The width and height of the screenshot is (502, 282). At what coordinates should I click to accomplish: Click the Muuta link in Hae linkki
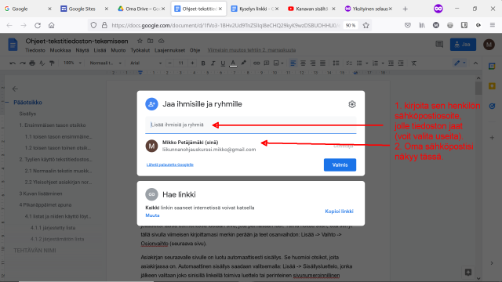click(x=152, y=215)
